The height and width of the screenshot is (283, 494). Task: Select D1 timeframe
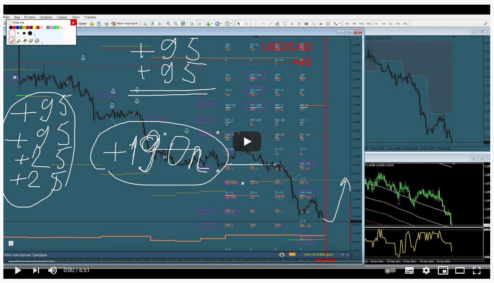[390, 24]
